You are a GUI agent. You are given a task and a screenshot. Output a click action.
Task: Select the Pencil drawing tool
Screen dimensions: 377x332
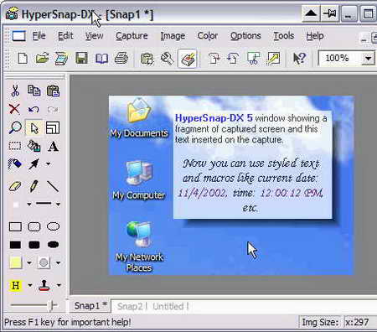tap(34, 186)
